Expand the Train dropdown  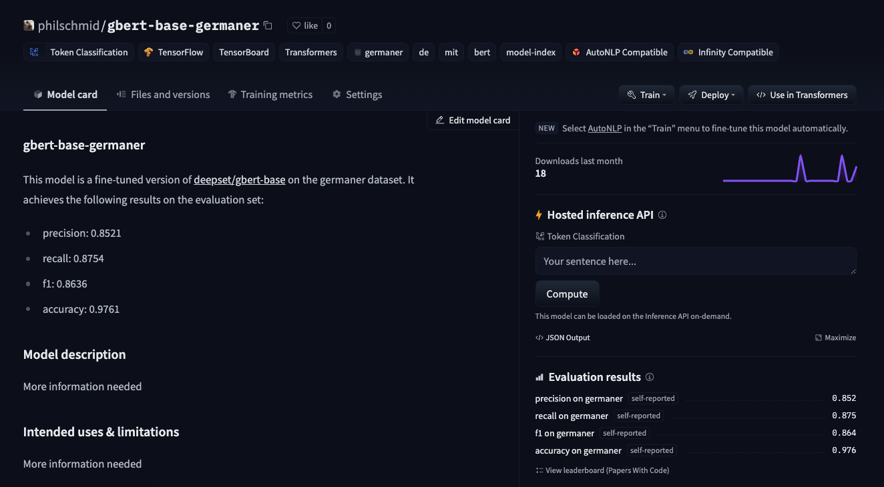[x=646, y=95]
